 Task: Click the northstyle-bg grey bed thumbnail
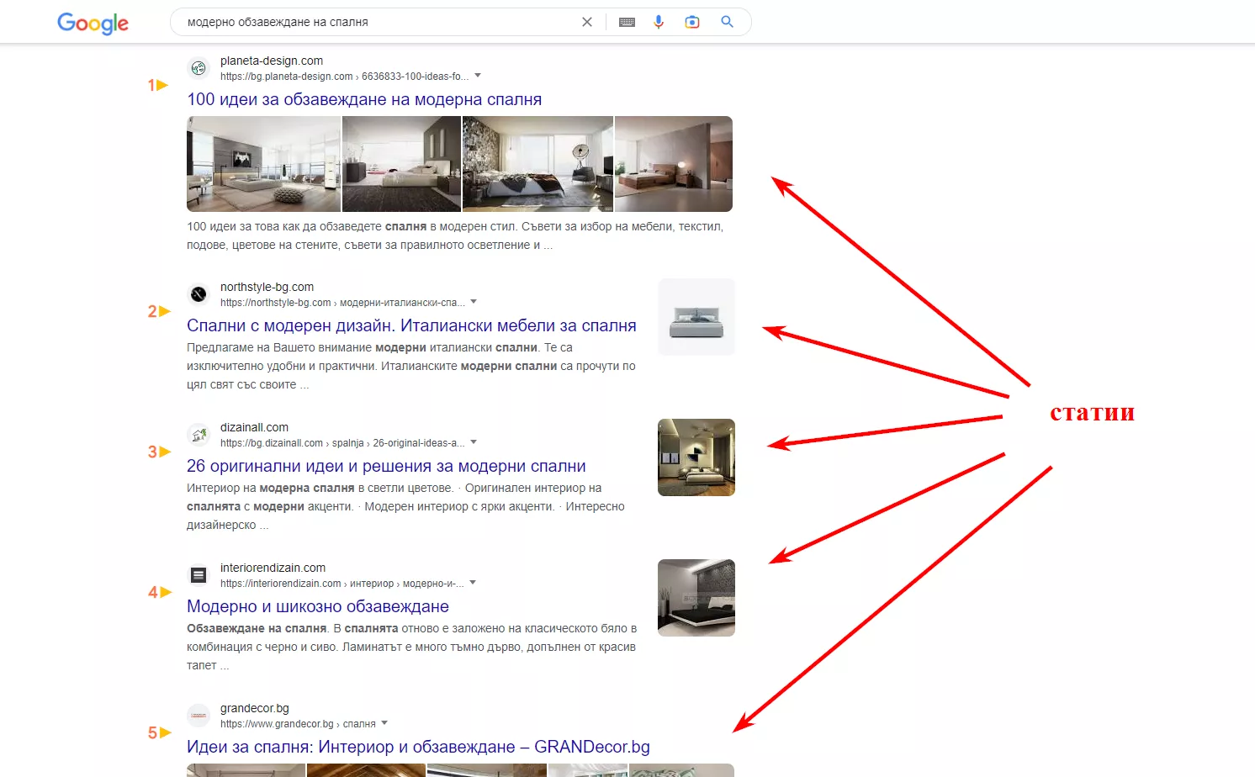click(696, 317)
